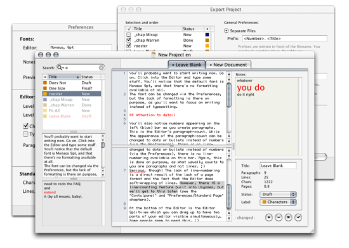Select the One Size document row
349x248 pixels.
point(72,88)
